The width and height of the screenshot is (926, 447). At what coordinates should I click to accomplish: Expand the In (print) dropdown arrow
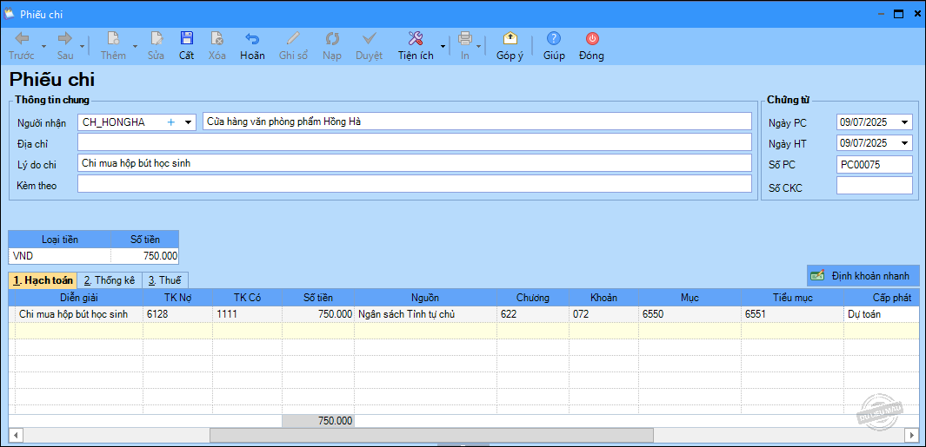(477, 46)
